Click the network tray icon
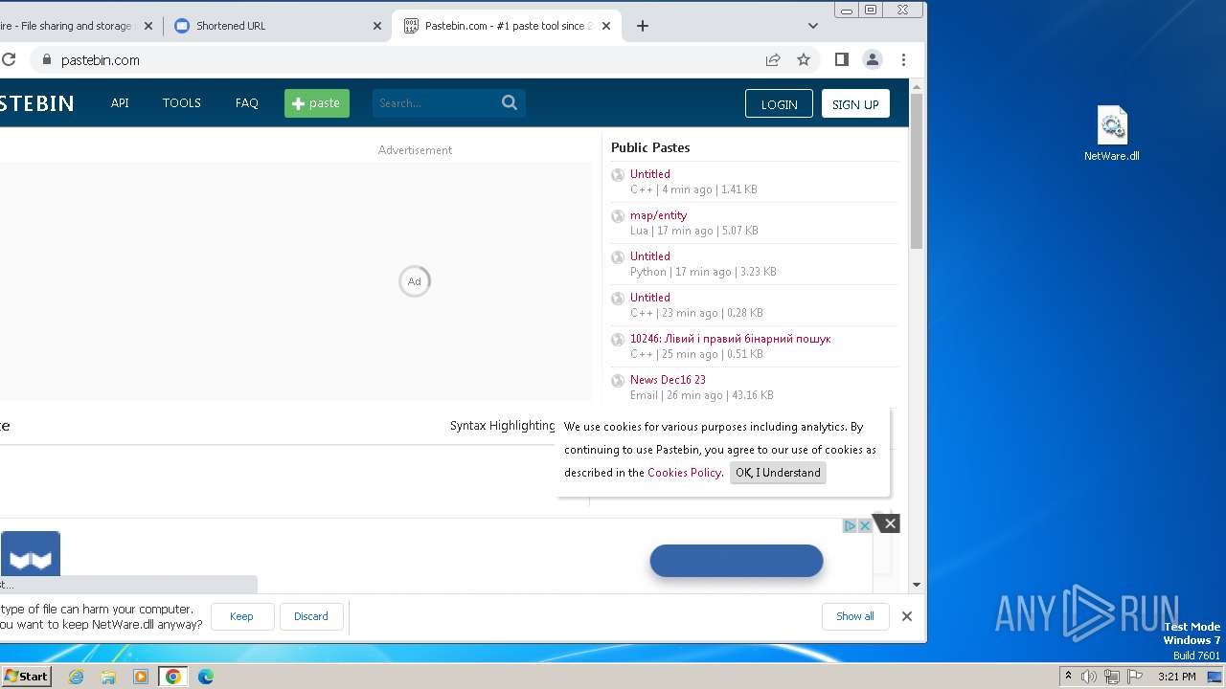Viewport: 1226px width, 689px height. pos(1112,677)
